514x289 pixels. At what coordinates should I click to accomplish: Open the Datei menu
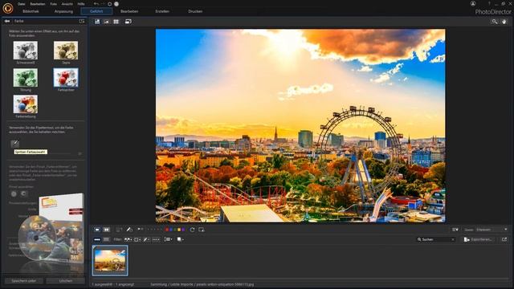(x=22, y=4)
